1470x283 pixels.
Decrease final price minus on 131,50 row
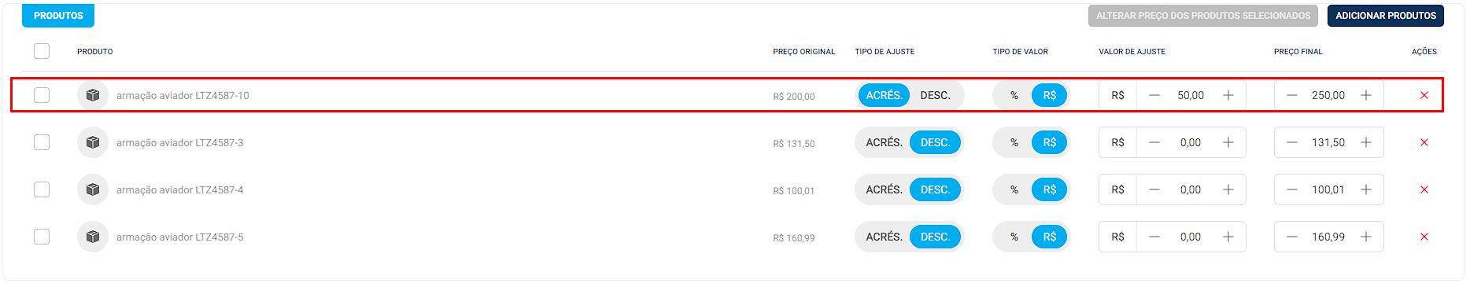tap(1291, 142)
